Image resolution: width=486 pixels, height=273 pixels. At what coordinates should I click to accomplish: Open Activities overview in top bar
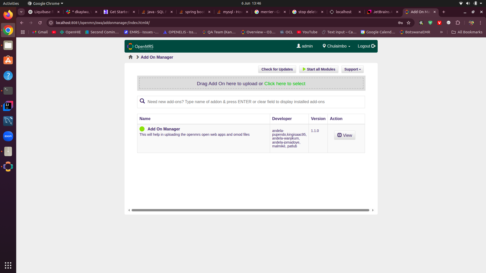11,3
